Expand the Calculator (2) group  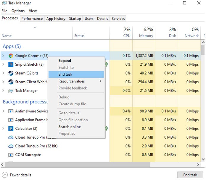(3, 129)
